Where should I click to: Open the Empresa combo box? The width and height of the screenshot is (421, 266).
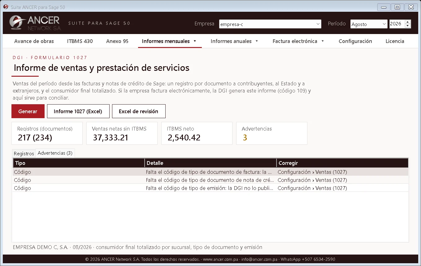[x=270, y=24]
